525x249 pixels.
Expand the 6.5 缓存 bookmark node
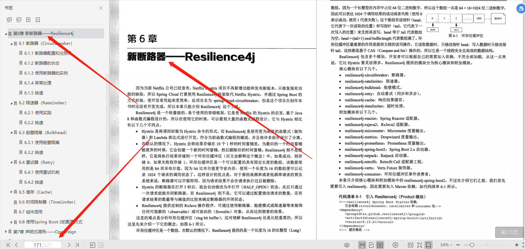pyautogui.click(x=11, y=192)
